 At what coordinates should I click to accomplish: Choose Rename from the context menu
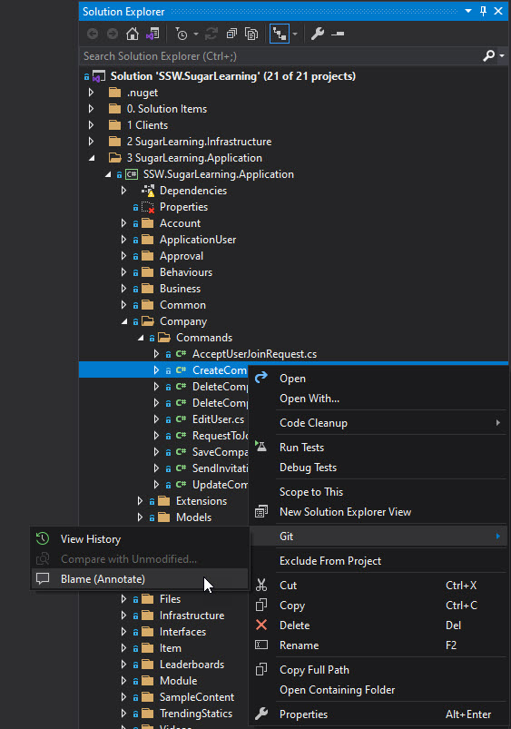tap(378, 645)
